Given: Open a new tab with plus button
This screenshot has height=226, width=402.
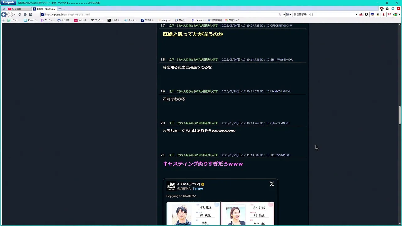Looking at the screenshot, I should coord(60,9).
